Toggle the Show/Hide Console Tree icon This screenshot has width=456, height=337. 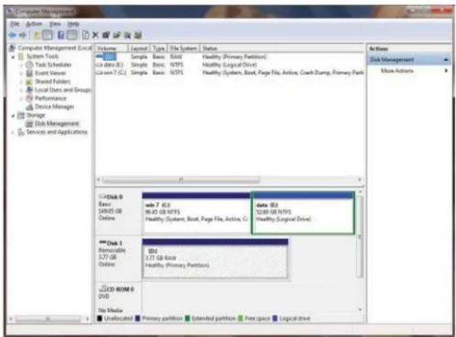(x=48, y=35)
